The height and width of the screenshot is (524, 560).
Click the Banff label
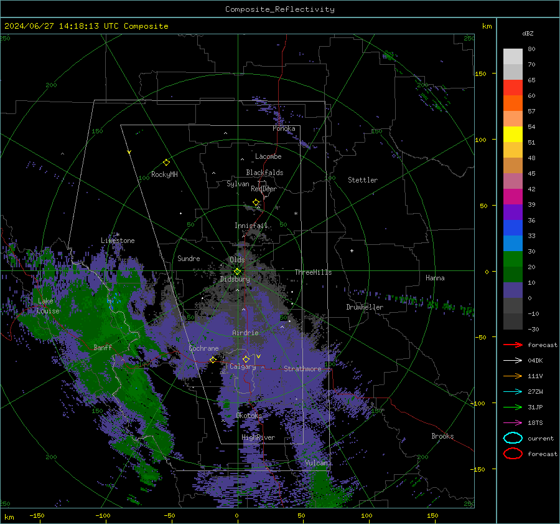click(103, 348)
